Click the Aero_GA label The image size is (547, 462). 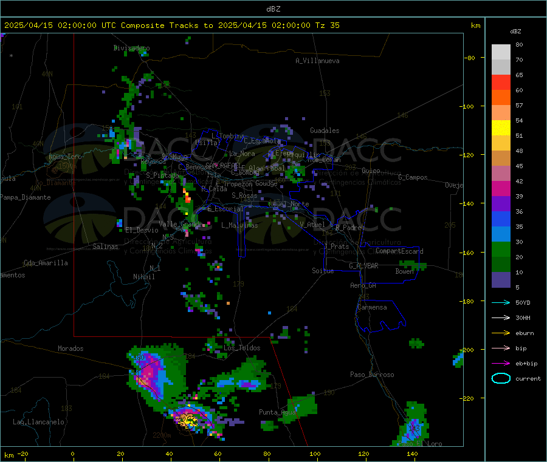[x=363, y=285]
